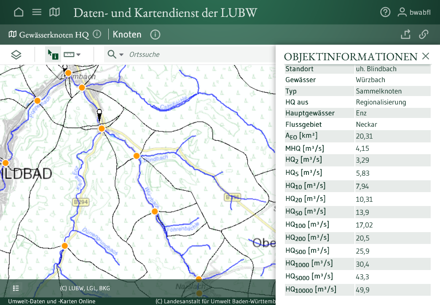Click the HQ10000 value 49,9

click(362, 290)
